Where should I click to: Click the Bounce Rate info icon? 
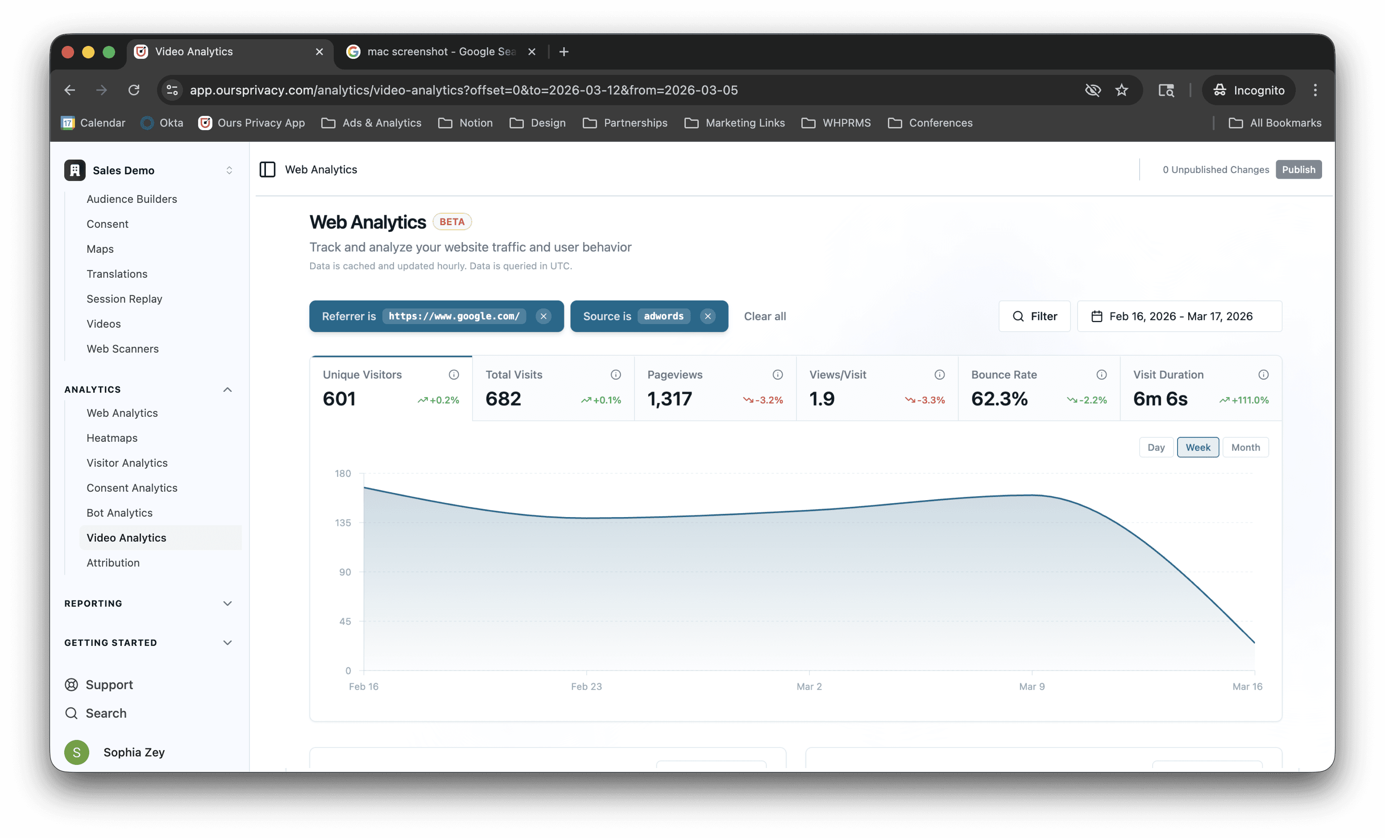point(1101,374)
